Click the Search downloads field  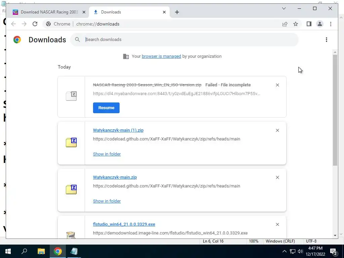[x=184, y=40]
